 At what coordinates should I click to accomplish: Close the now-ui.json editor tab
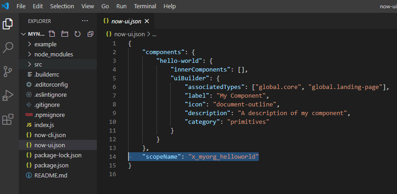(x=147, y=21)
